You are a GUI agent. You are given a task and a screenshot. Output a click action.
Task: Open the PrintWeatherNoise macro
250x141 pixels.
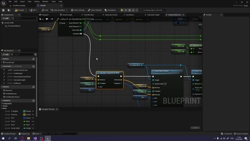click(x=12, y=97)
